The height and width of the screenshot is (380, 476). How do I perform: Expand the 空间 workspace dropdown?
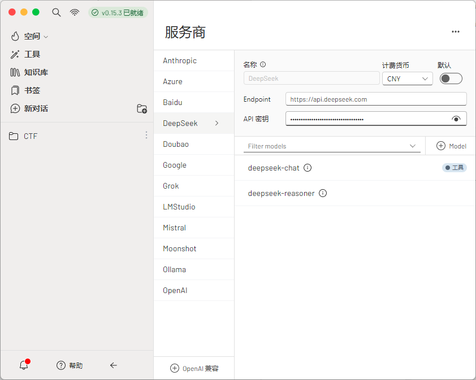tap(36, 36)
